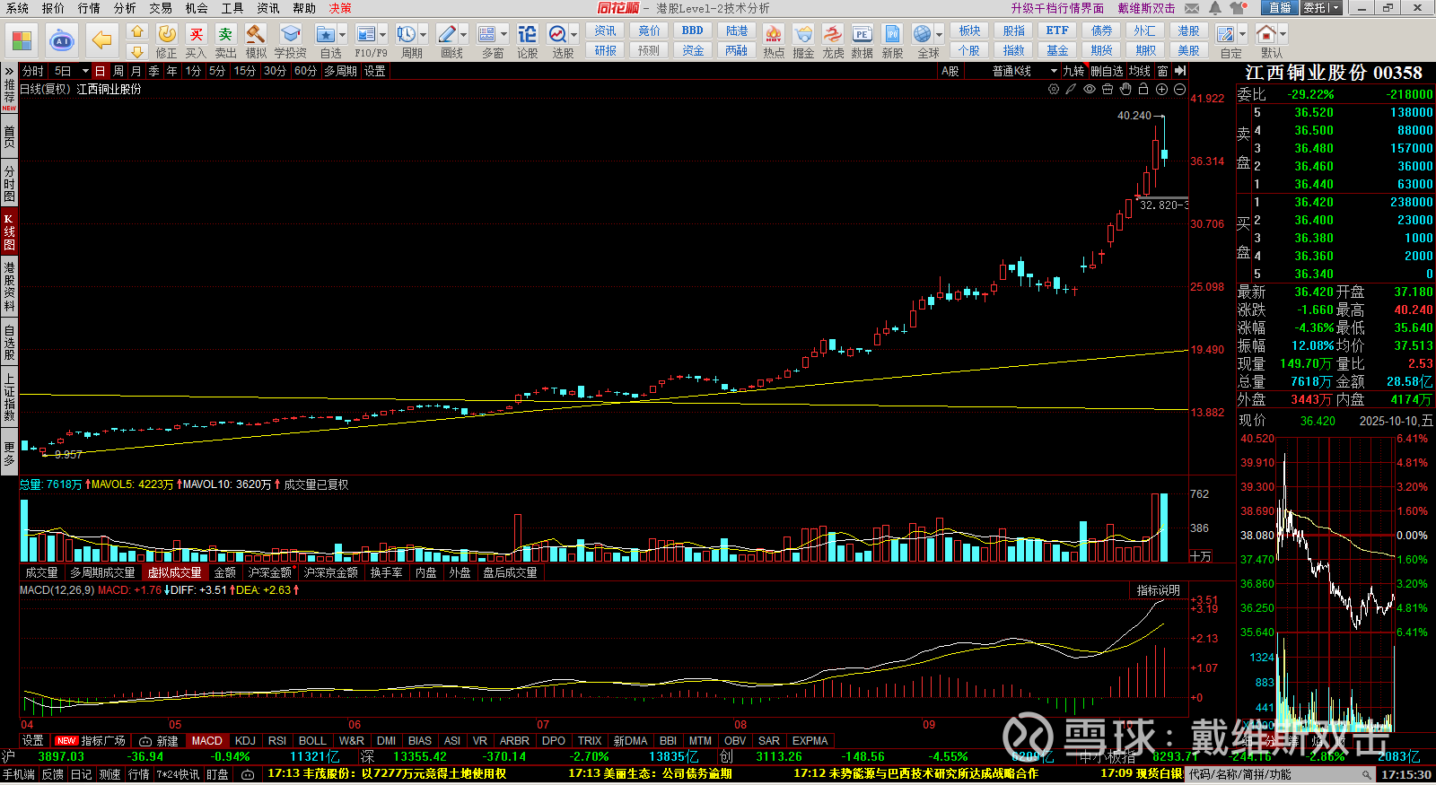1436x785 pixels.
Task: Open the skin (shirt) icon in title bar
Action: pyautogui.click(x=1238, y=8)
